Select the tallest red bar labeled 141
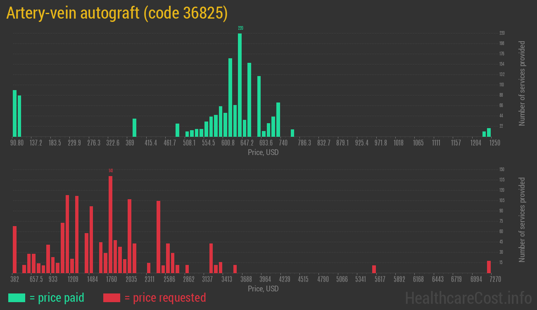 [110, 224]
